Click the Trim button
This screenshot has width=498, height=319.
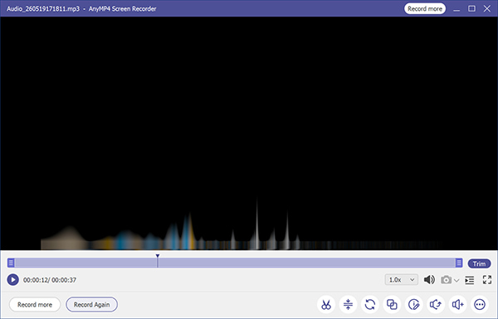tap(479, 263)
